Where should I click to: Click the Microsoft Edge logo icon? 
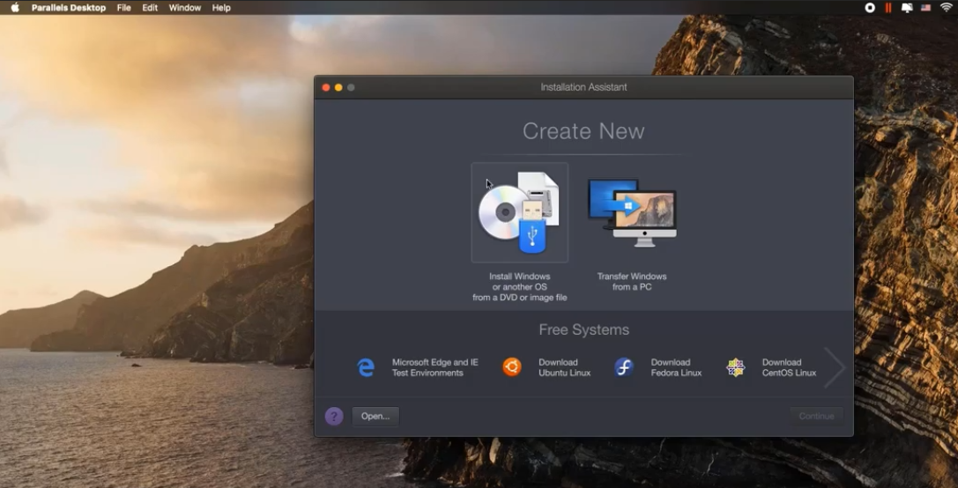[366, 368]
